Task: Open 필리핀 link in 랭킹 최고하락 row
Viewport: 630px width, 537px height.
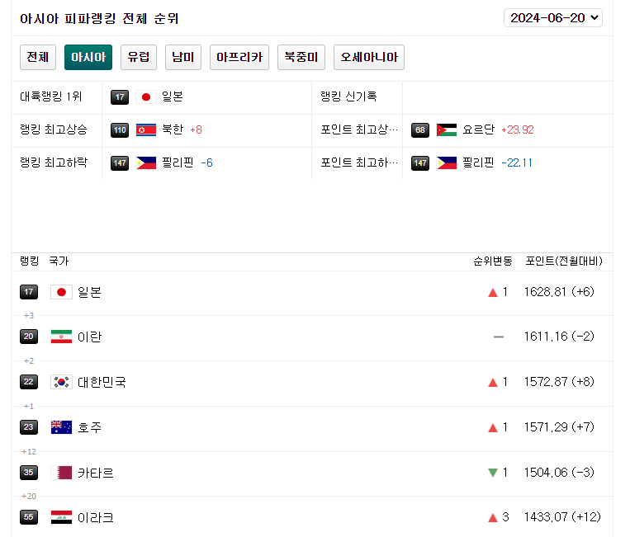Action: click(x=178, y=163)
